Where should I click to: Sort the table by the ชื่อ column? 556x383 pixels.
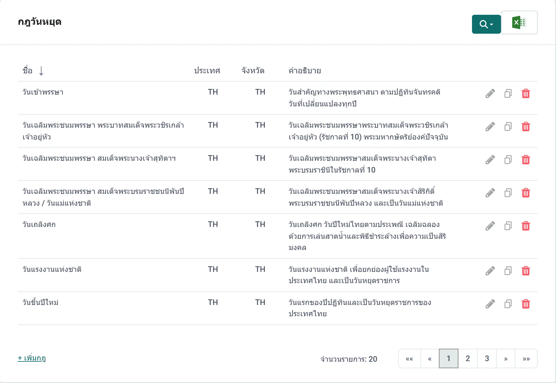pyautogui.click(x=33, y=71)
